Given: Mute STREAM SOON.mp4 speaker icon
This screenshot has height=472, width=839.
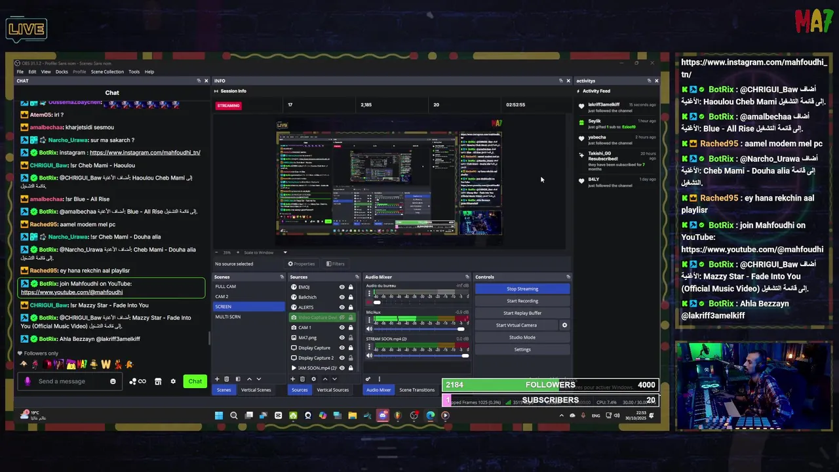Looking at the screenshot, I should point(369,355).
